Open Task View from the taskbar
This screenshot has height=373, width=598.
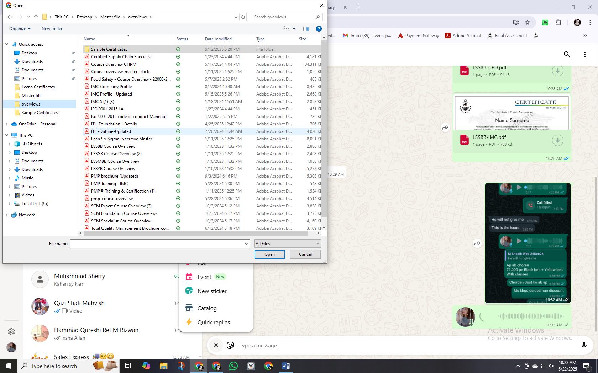pyautogui.click(x=128, y=366)
